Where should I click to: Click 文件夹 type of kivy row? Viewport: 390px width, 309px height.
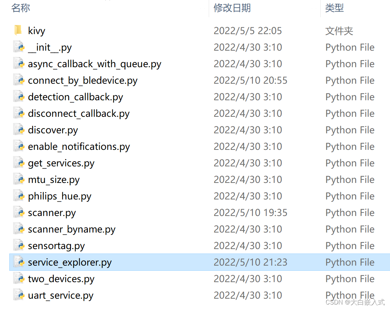coord(339,31)
